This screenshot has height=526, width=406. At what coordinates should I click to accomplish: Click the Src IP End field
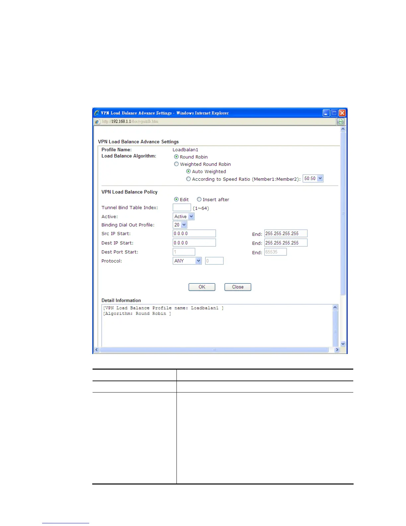(286, 233)
